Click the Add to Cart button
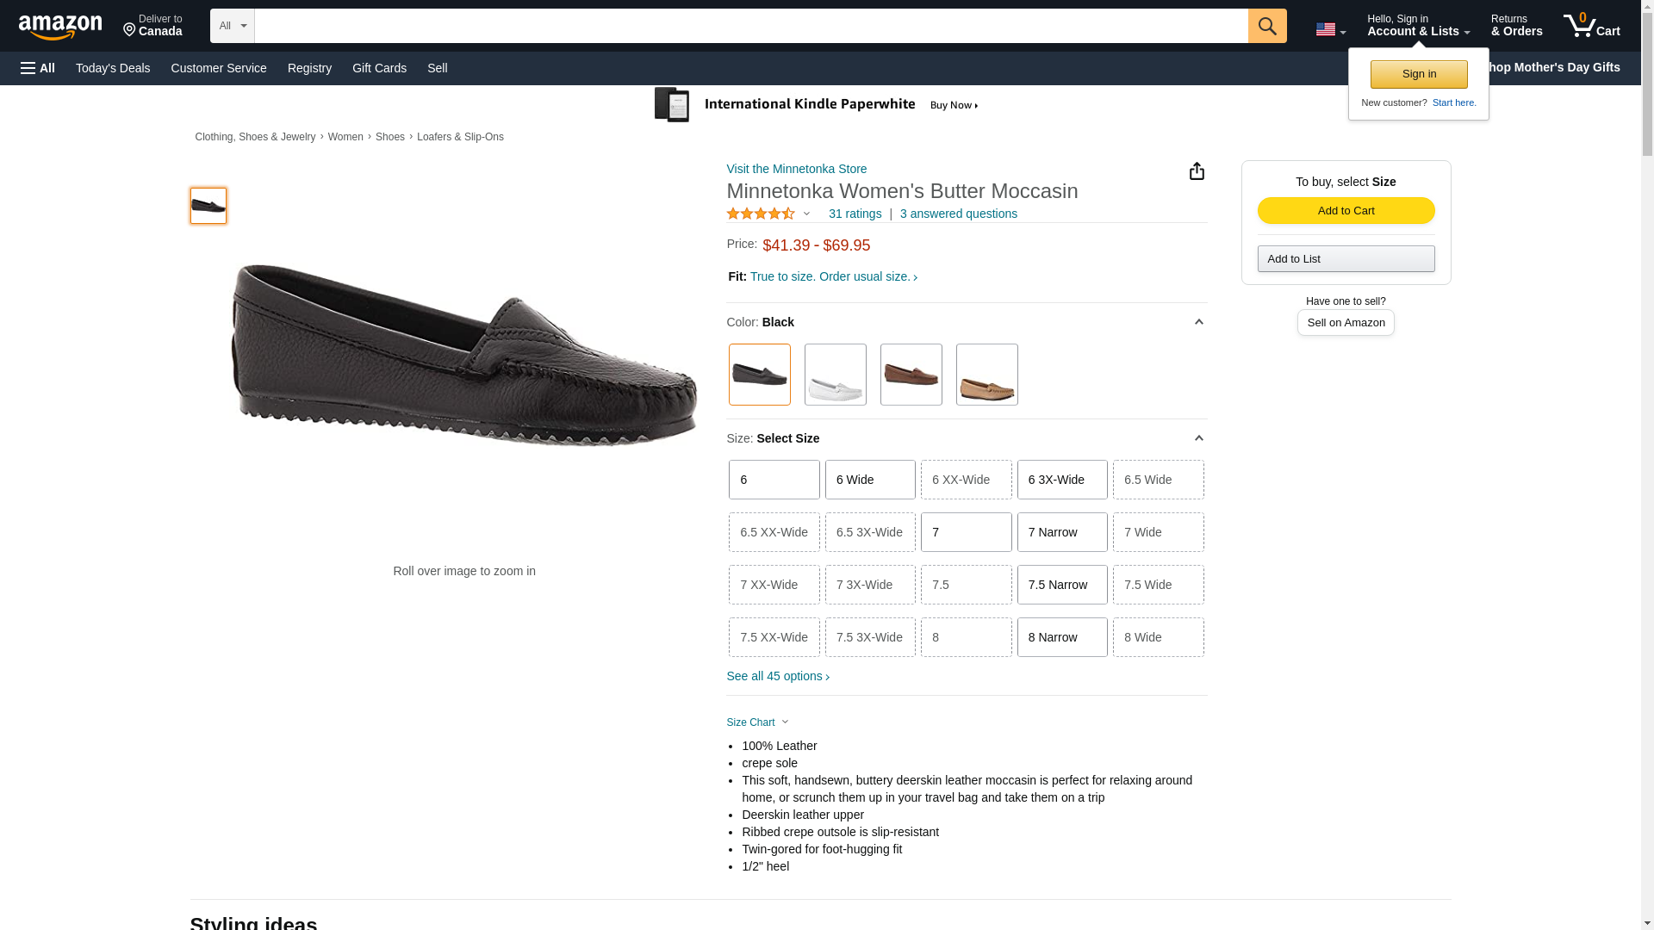Image resolution: width=1654 pixels, height=930 pixels. (1345, 211)
